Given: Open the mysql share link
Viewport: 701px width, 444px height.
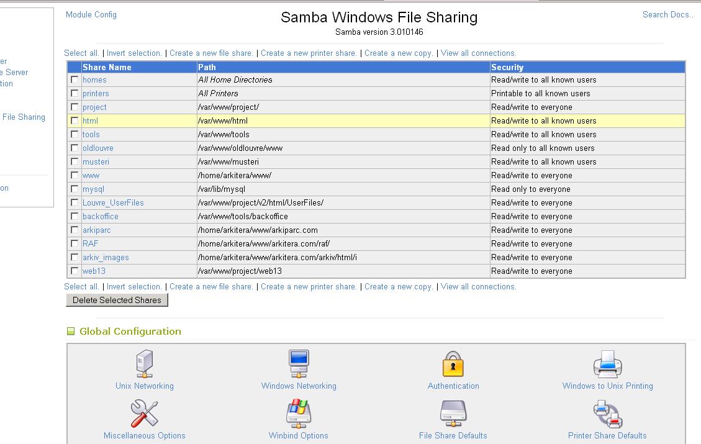Looking at the screenshot, I should 93,189.
